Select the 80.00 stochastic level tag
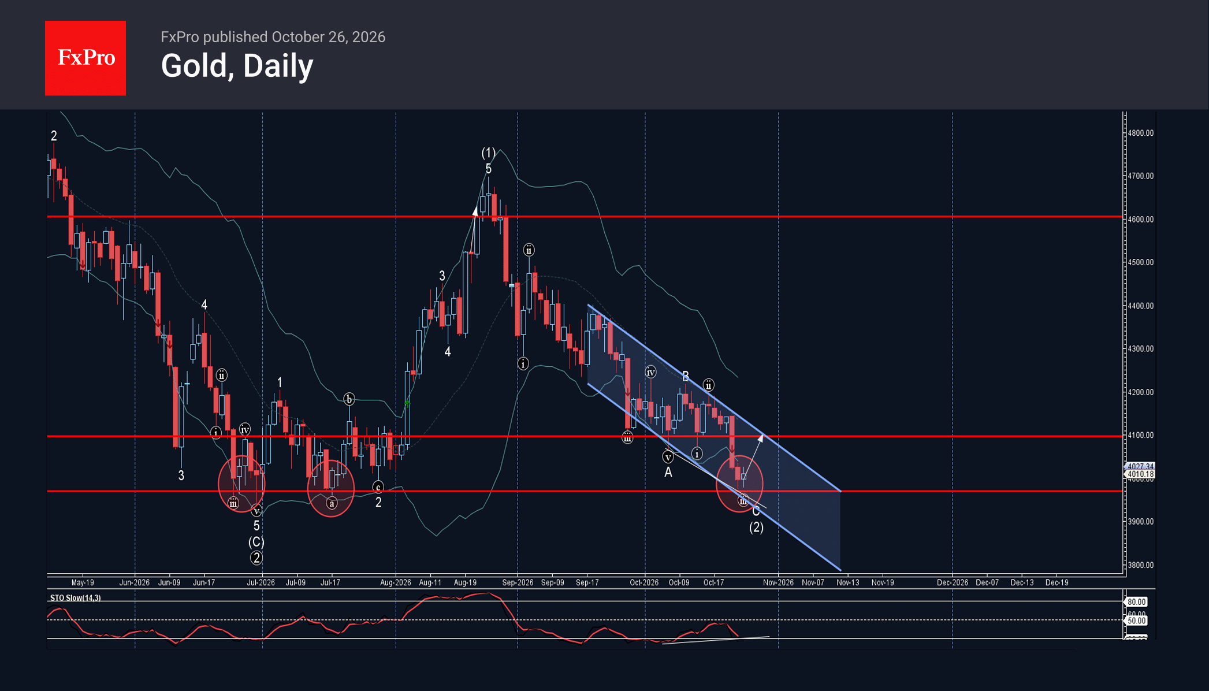 click(x=1136, y=602)
